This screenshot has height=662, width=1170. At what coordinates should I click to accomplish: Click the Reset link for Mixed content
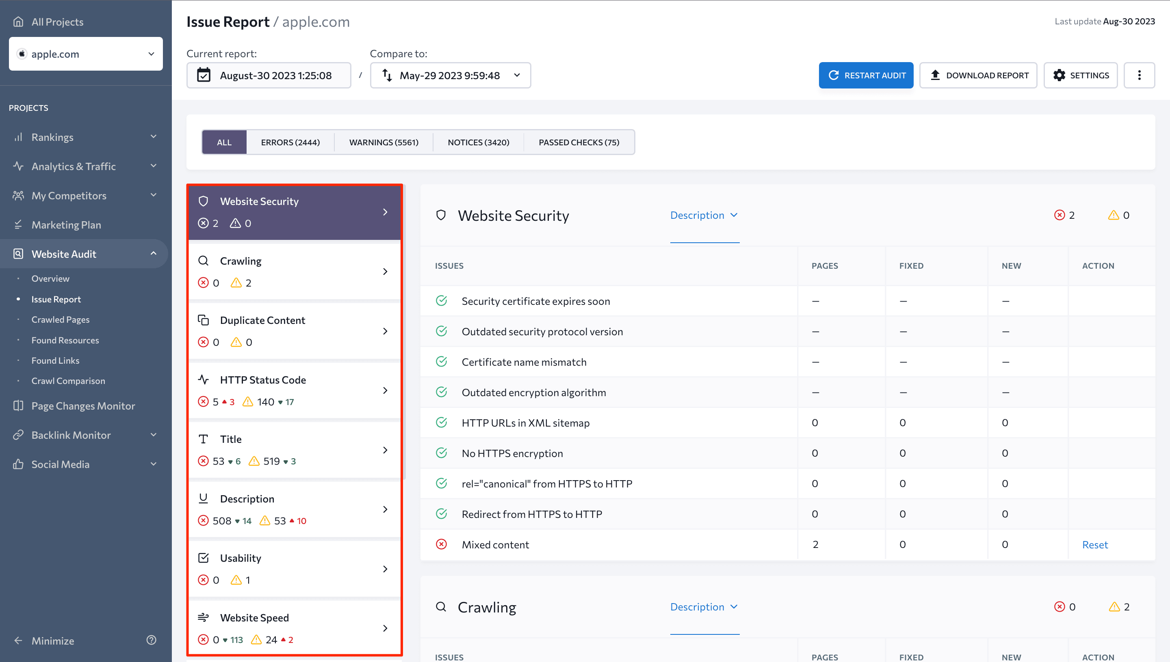click(1094, 544)
